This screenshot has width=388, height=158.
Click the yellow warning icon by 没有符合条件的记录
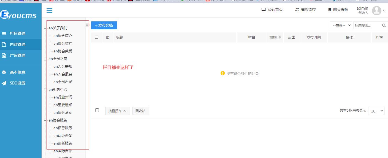coord(223,73)
